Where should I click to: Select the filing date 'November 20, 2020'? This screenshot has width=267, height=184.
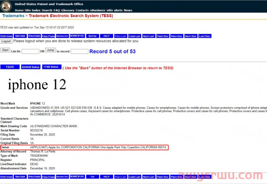[x=42, y=135]
